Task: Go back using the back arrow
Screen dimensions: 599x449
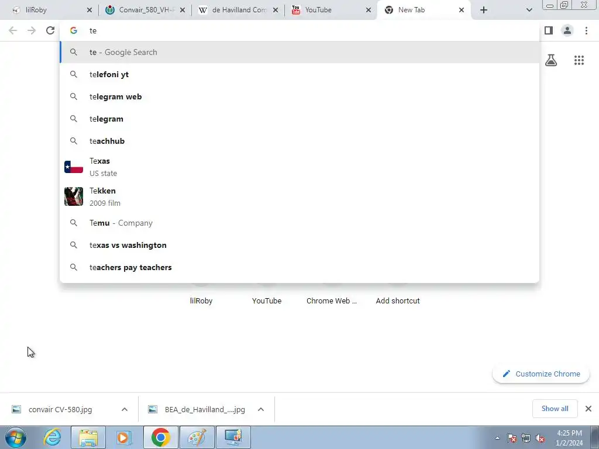Action: (x=13, y=30)
